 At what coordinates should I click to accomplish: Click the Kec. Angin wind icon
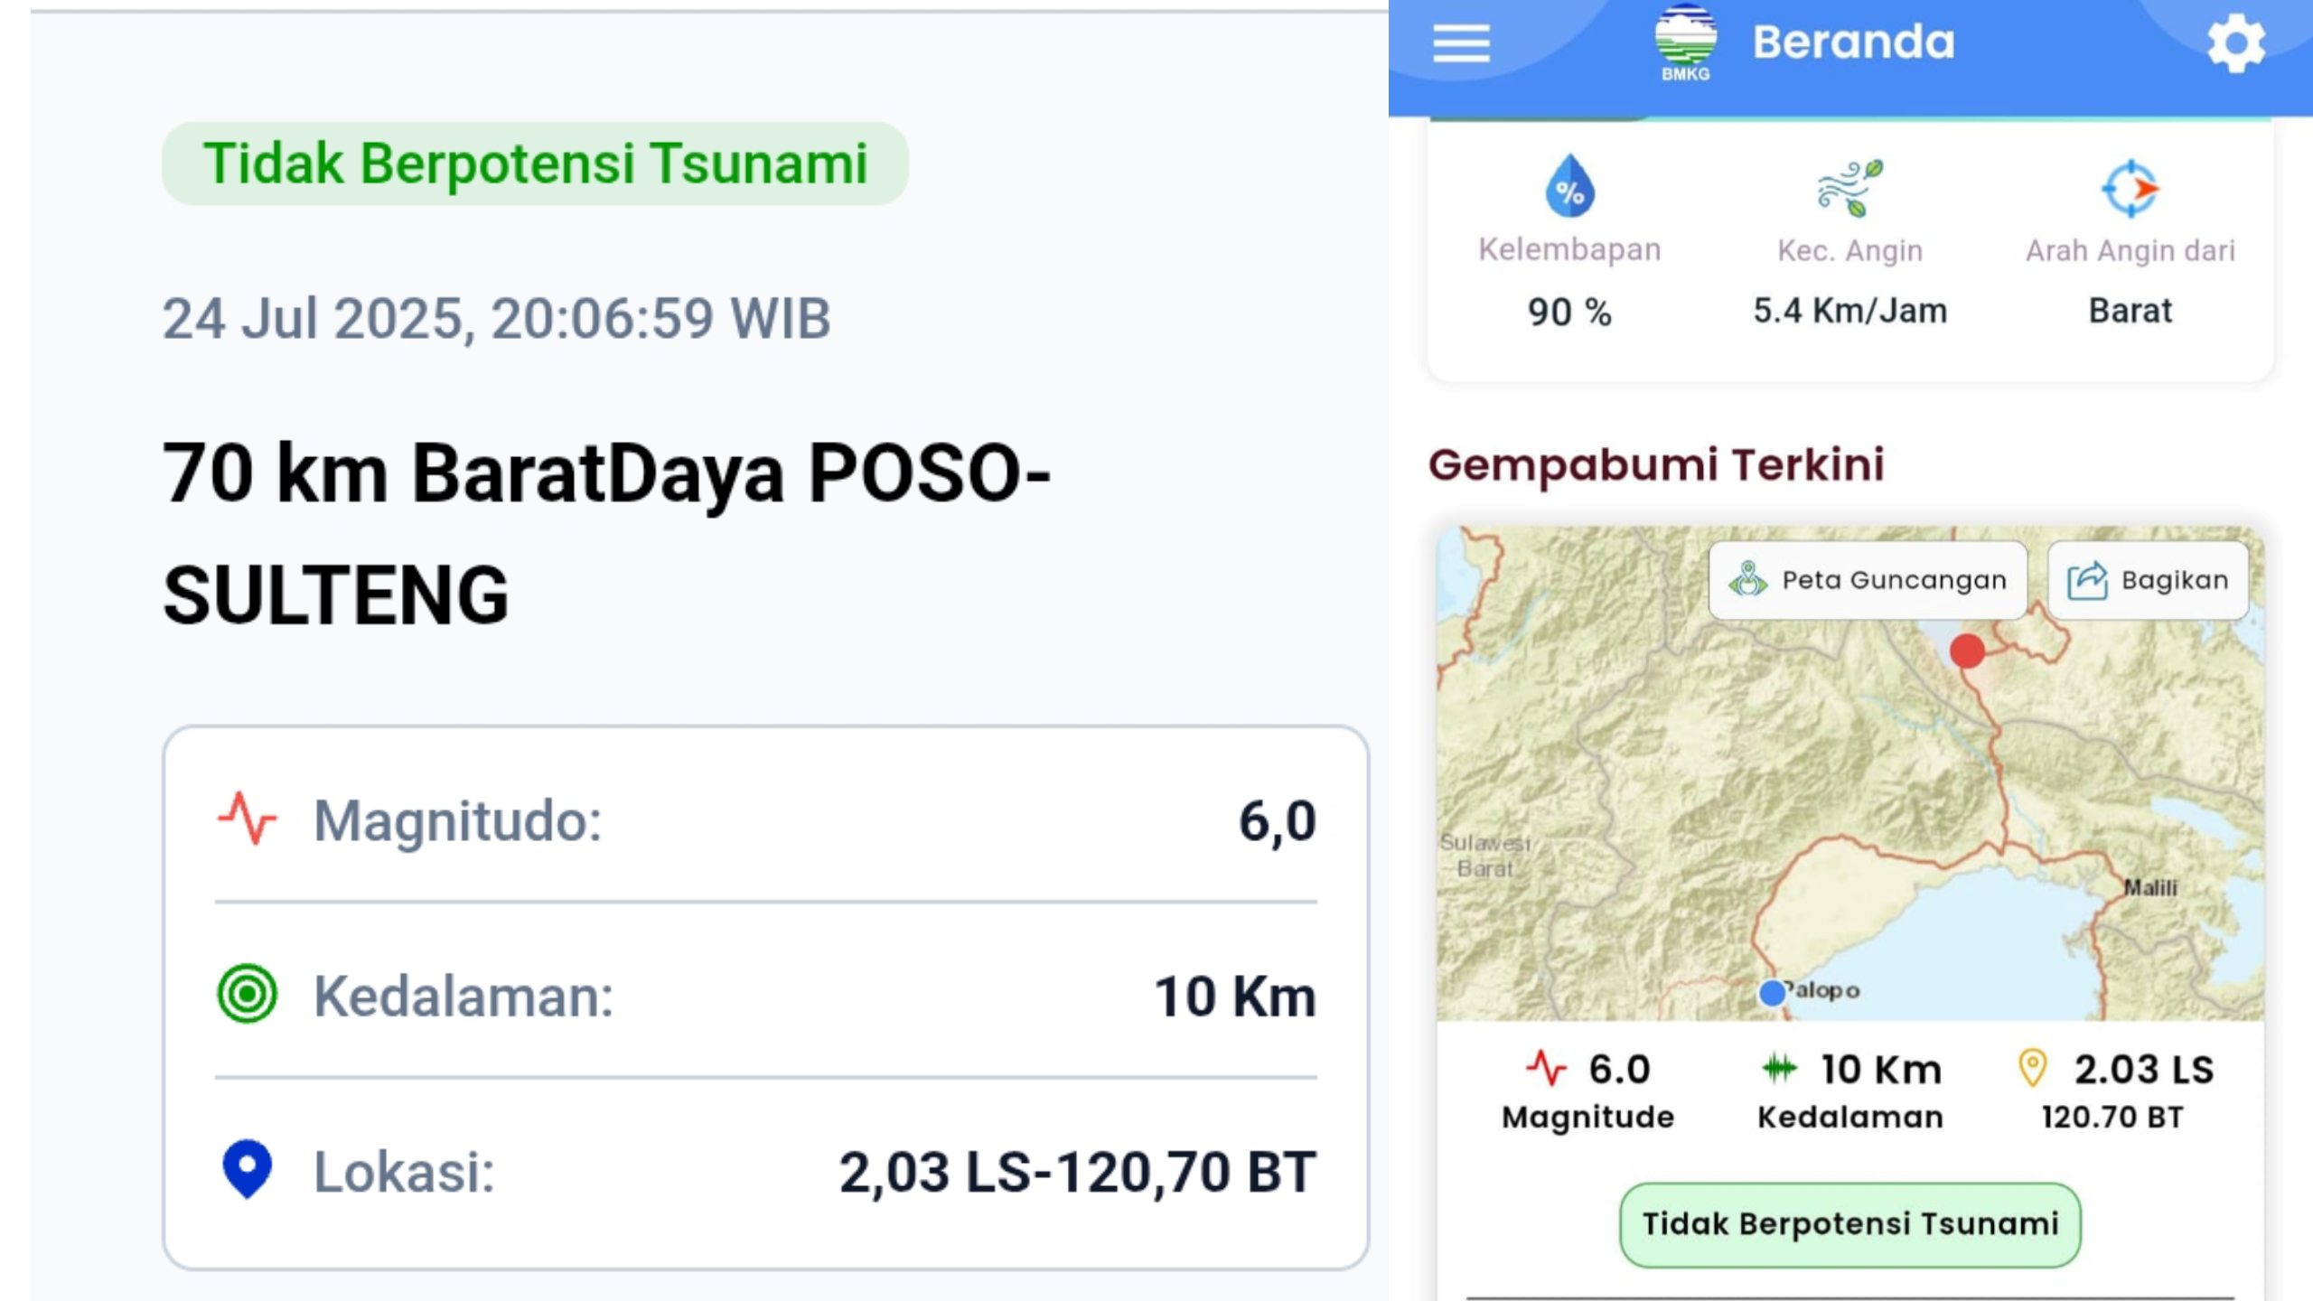pos(1849,188)
